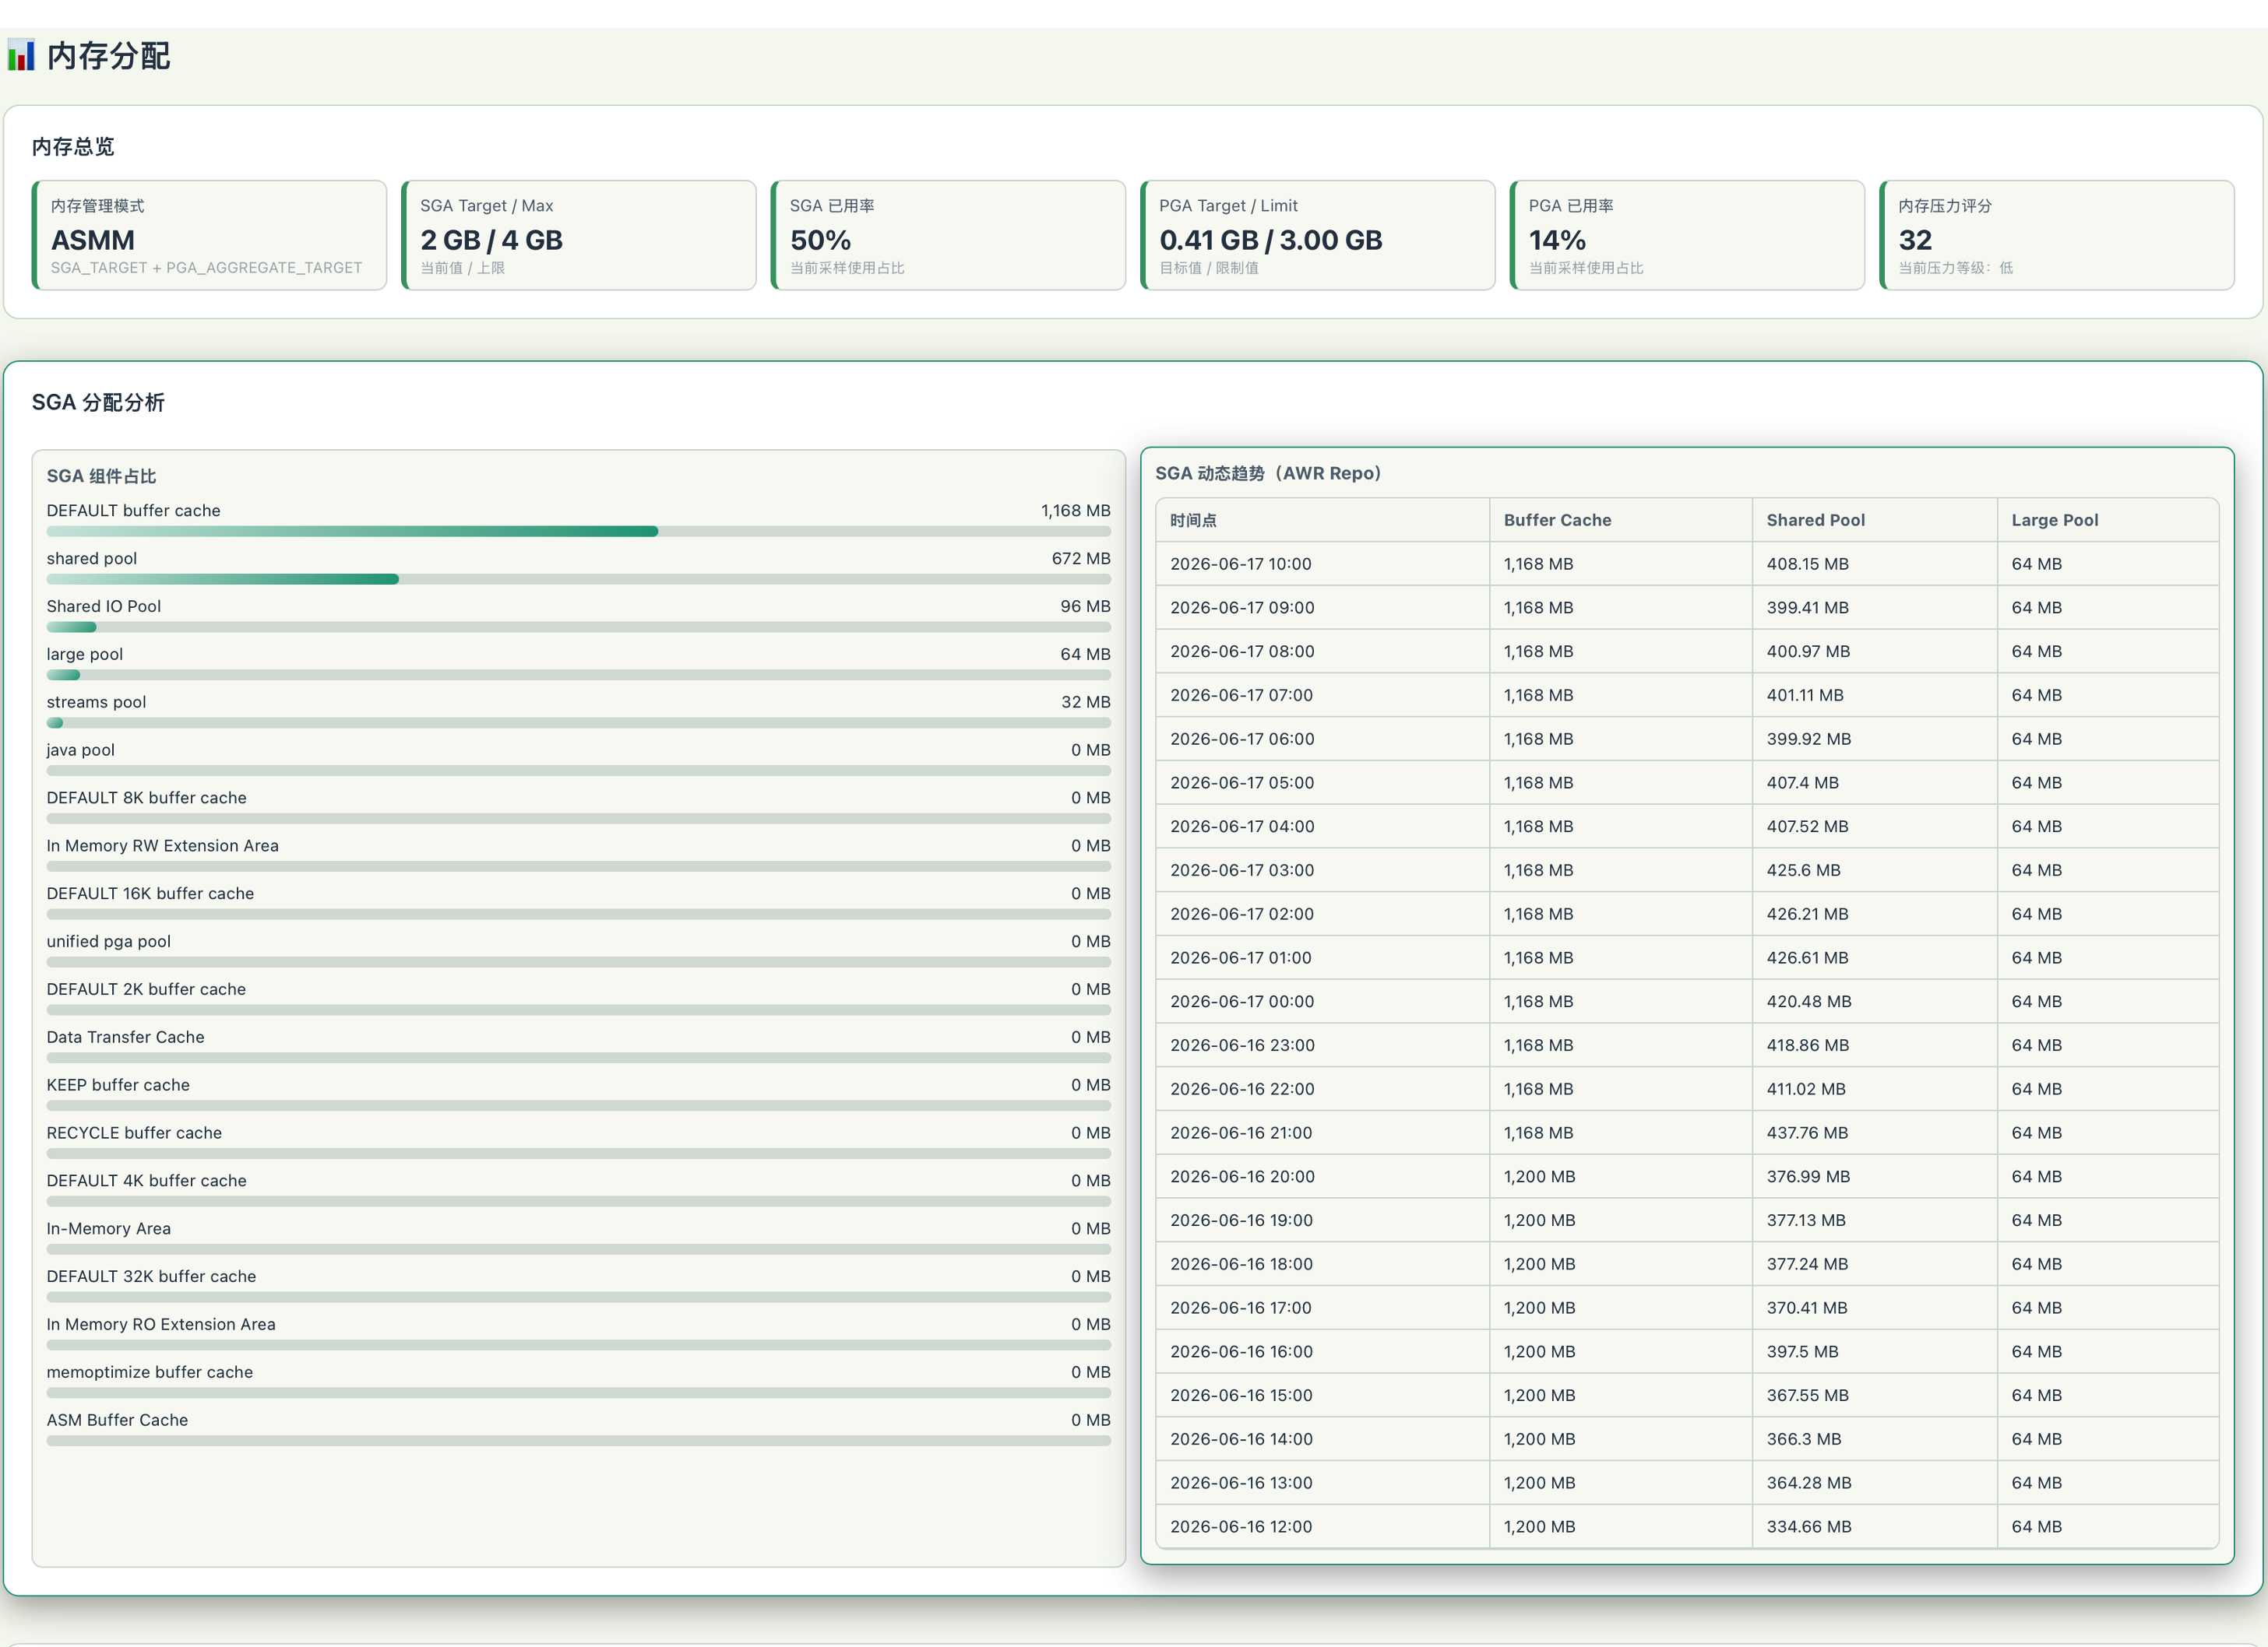This screenshot has width=2268, height=1647.
Task: Click the DEFAULT 16K buffer cache label
Action: (x=151, y=894)
